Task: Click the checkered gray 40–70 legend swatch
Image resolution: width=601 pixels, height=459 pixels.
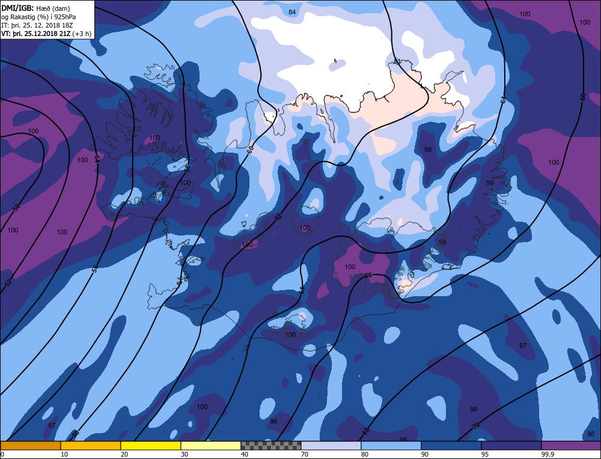Action: tap(271, 446)
